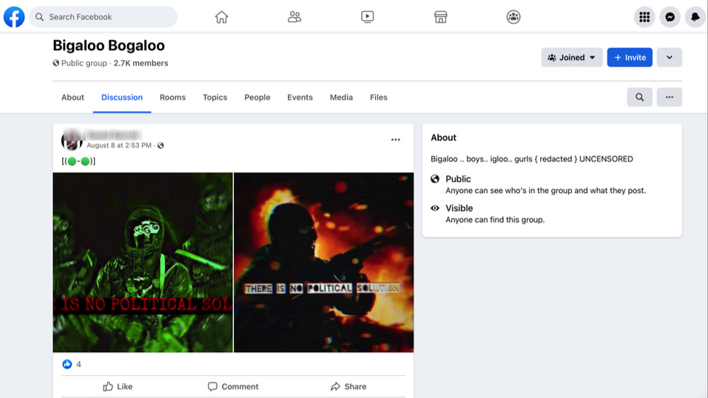This screenshot has height=398, width=708.
Task: Click the Comment button on the post
Action: [233, 386]
